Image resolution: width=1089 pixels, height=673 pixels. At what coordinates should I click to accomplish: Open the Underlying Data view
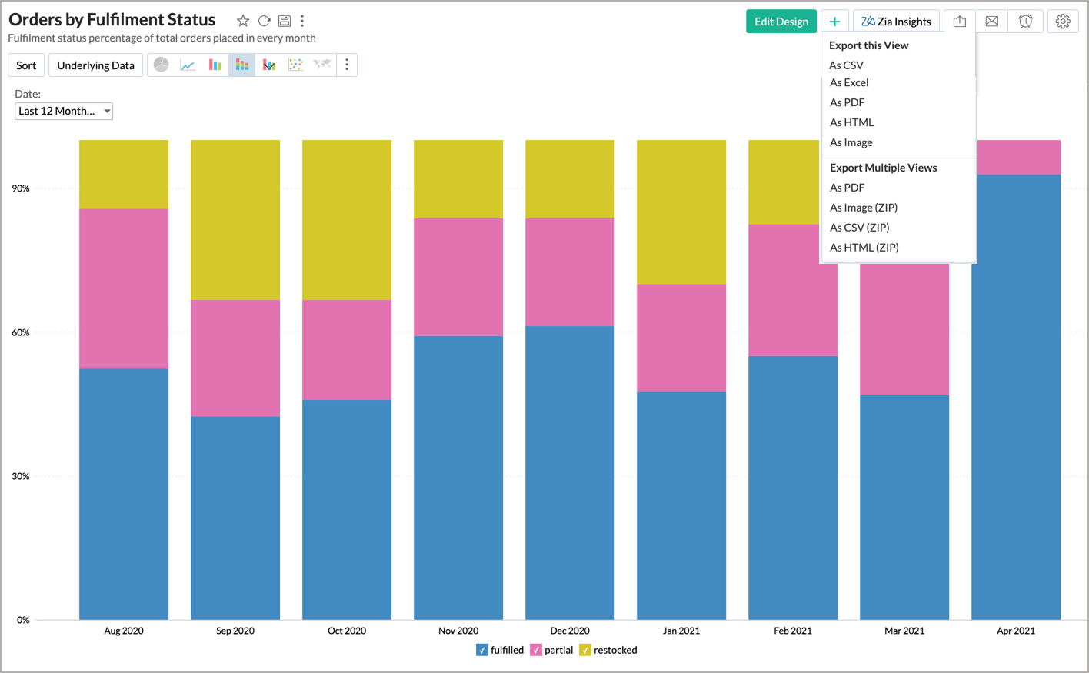point(95,65)
